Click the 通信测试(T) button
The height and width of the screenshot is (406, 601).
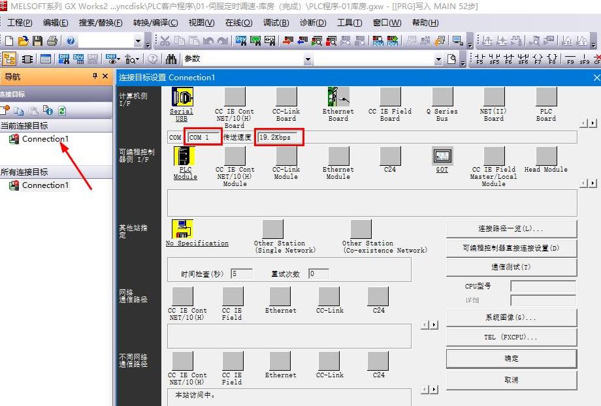[x=512, y=267]
